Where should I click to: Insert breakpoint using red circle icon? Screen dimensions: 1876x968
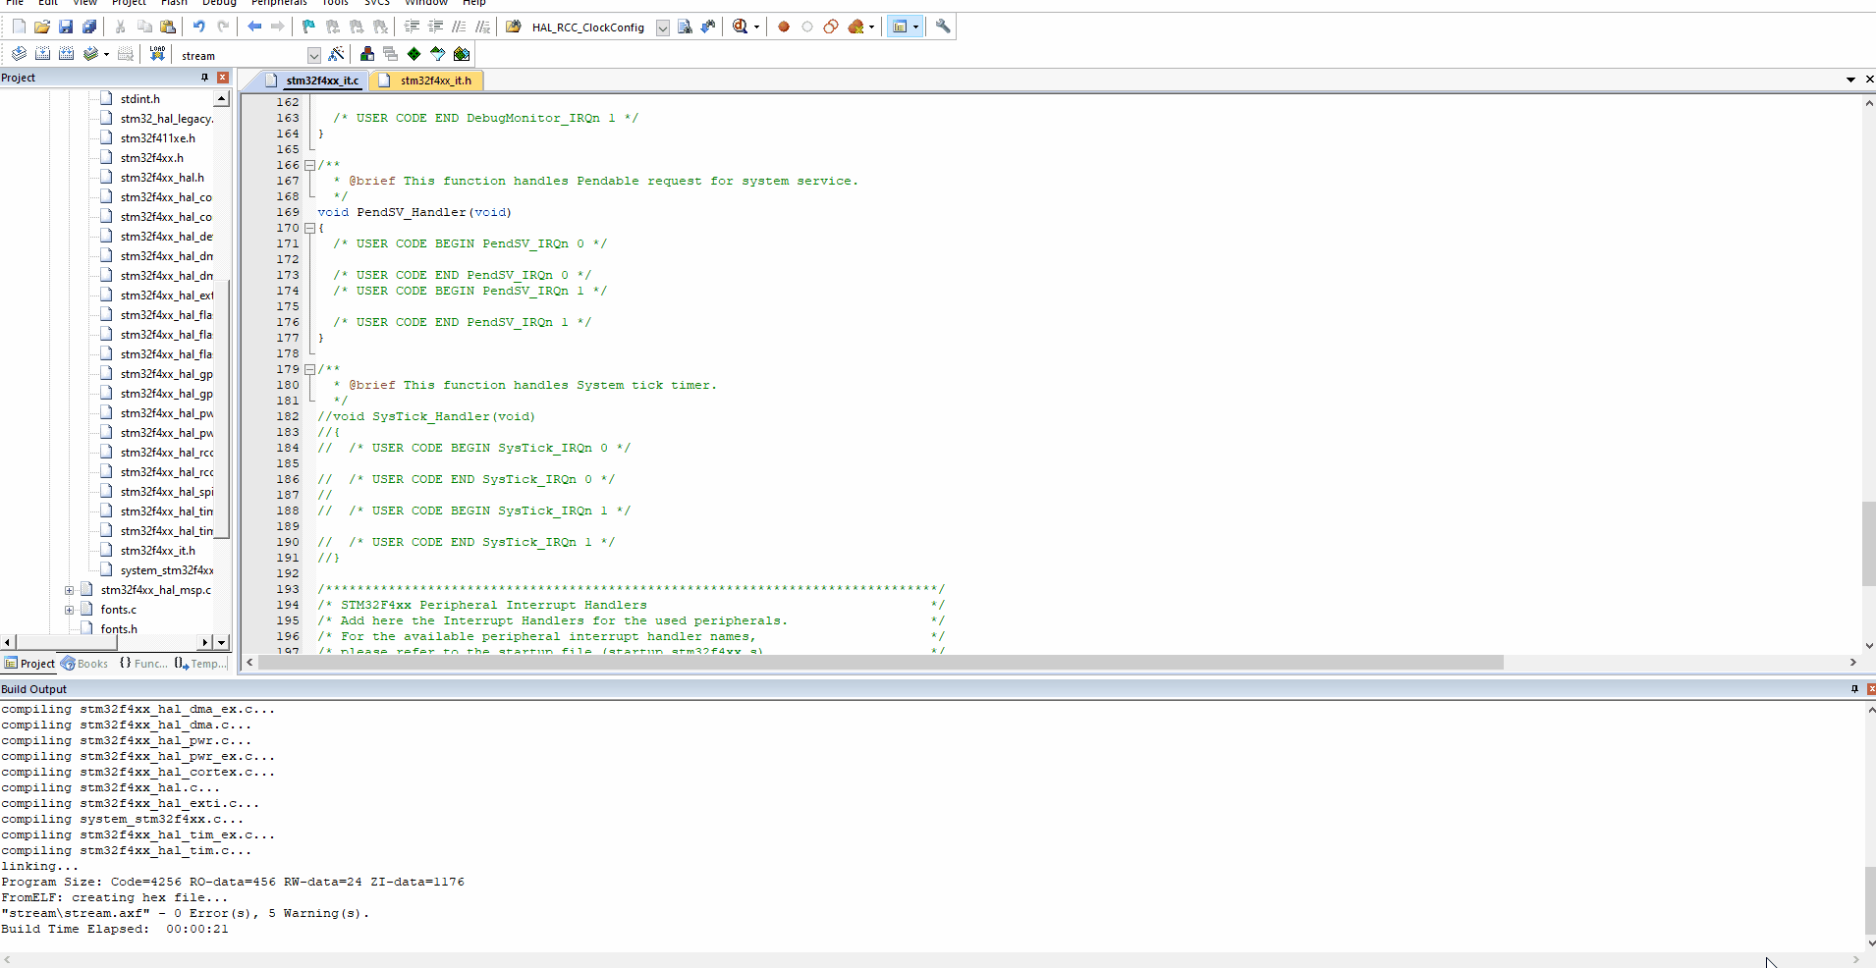(784, 27)
